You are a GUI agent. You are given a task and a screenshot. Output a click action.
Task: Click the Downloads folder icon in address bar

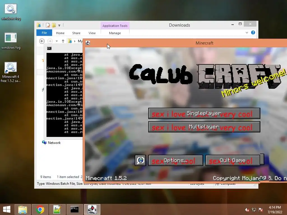[x=70, y=41]
